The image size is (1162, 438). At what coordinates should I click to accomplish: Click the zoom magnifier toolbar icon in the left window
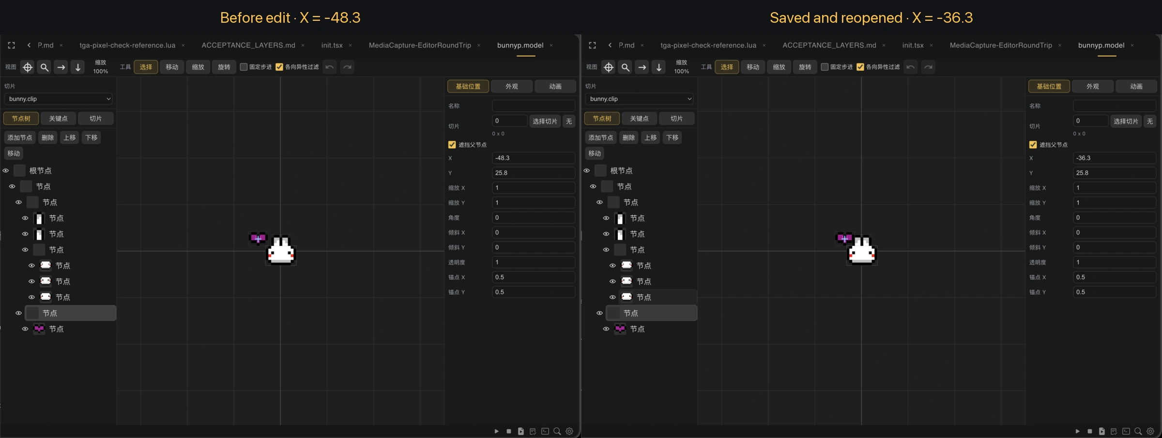click(x=45, y=67)
